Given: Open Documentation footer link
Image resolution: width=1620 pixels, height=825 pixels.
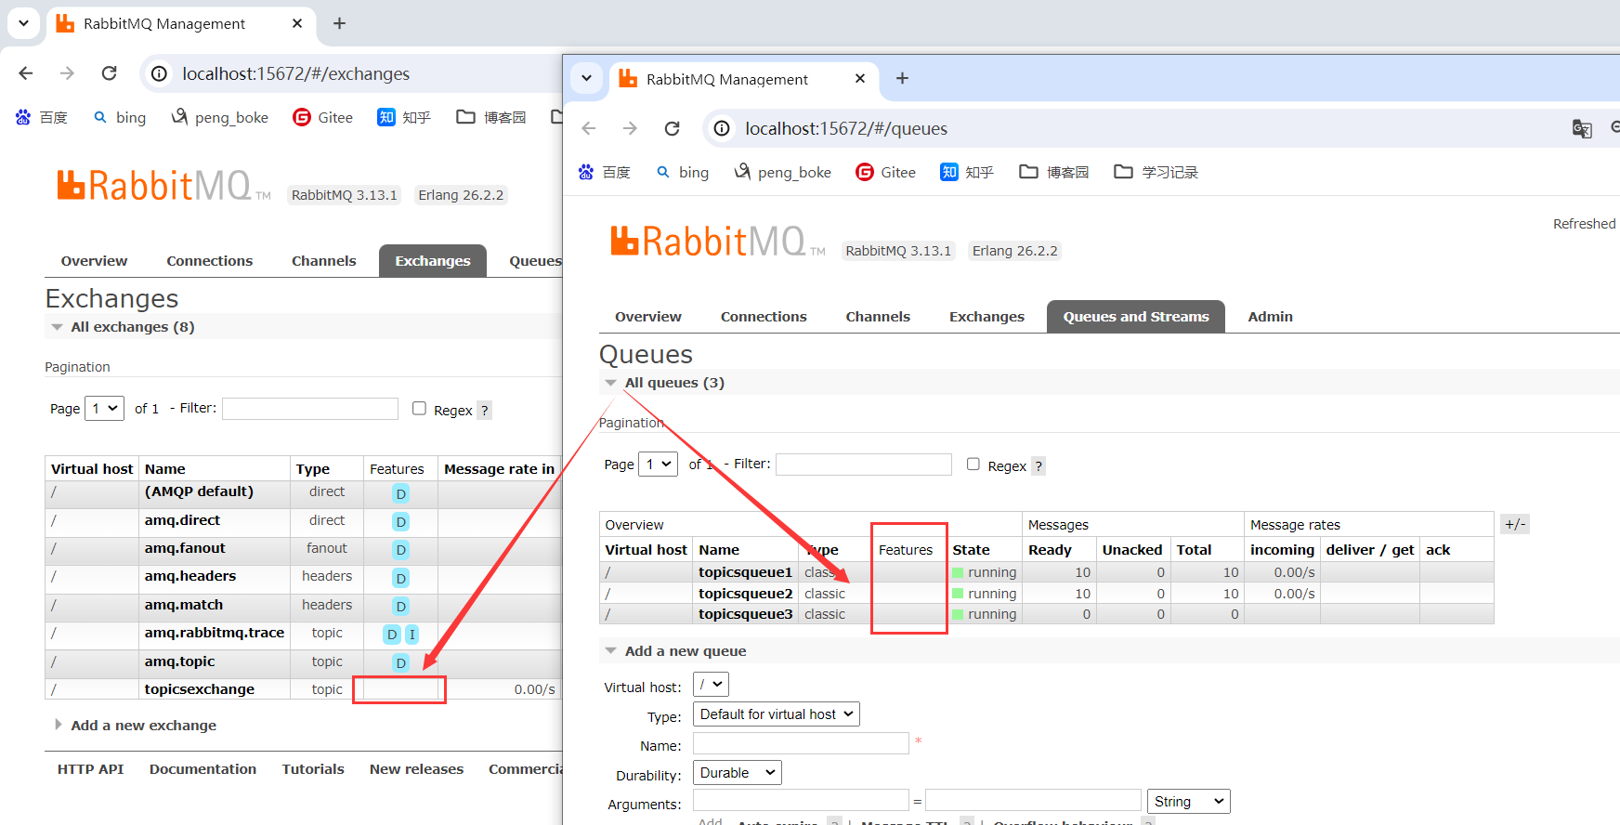Looking at the screenshot, I should click(x=202, y=769).
